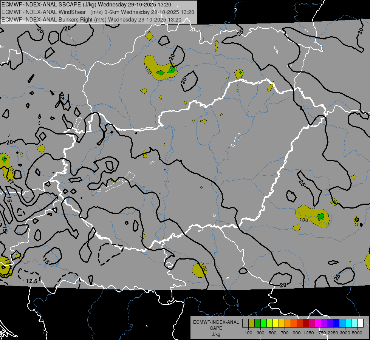The image size is (370, 340).
Task: Click the WindShear 0-6km title line
Action: (x=98, y=12)
